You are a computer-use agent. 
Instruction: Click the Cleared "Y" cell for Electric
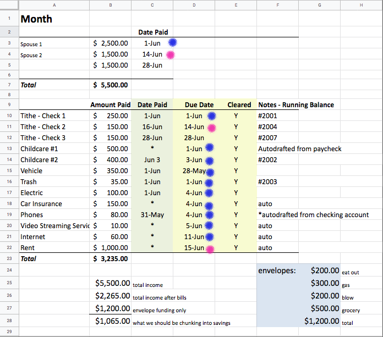[x=236, y=193]
